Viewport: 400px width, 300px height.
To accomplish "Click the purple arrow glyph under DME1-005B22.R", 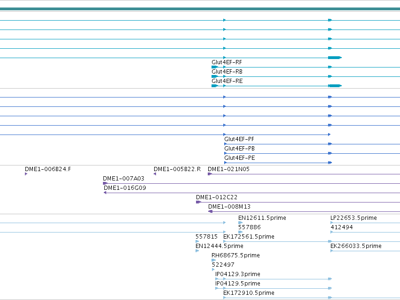I will pos(155,174).
